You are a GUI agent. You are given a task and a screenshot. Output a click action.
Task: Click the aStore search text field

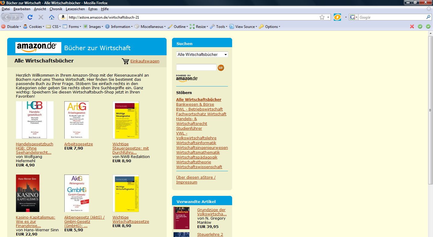tap(196, 67)
